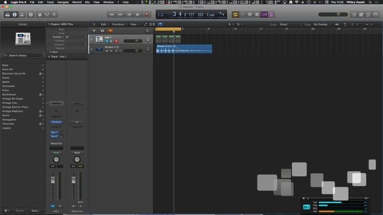Open Smart Controls button

[x=40, y=14]
